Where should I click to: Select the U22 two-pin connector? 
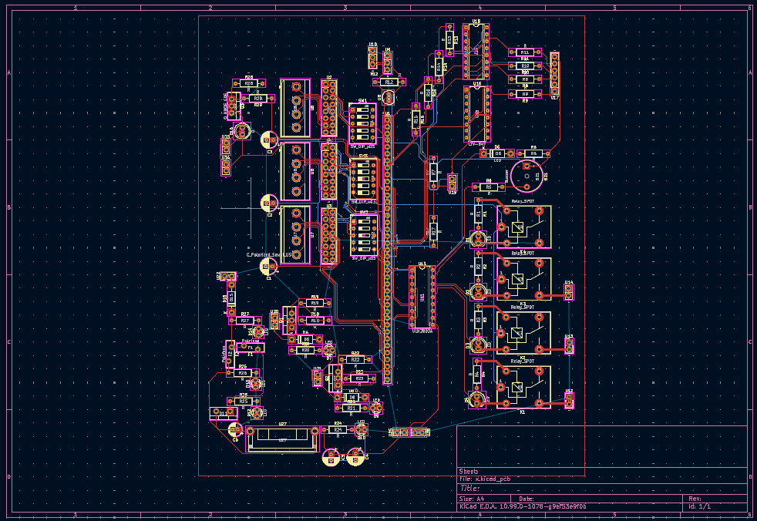228,276
